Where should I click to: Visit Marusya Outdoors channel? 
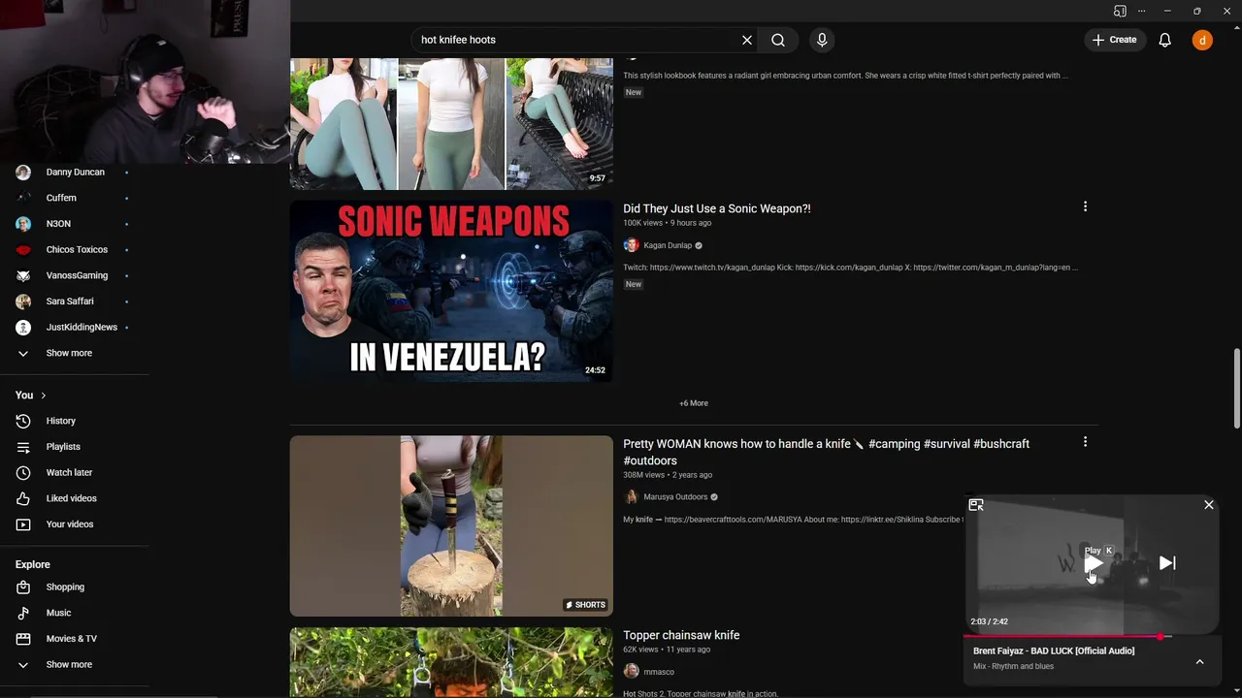[675, 496]
